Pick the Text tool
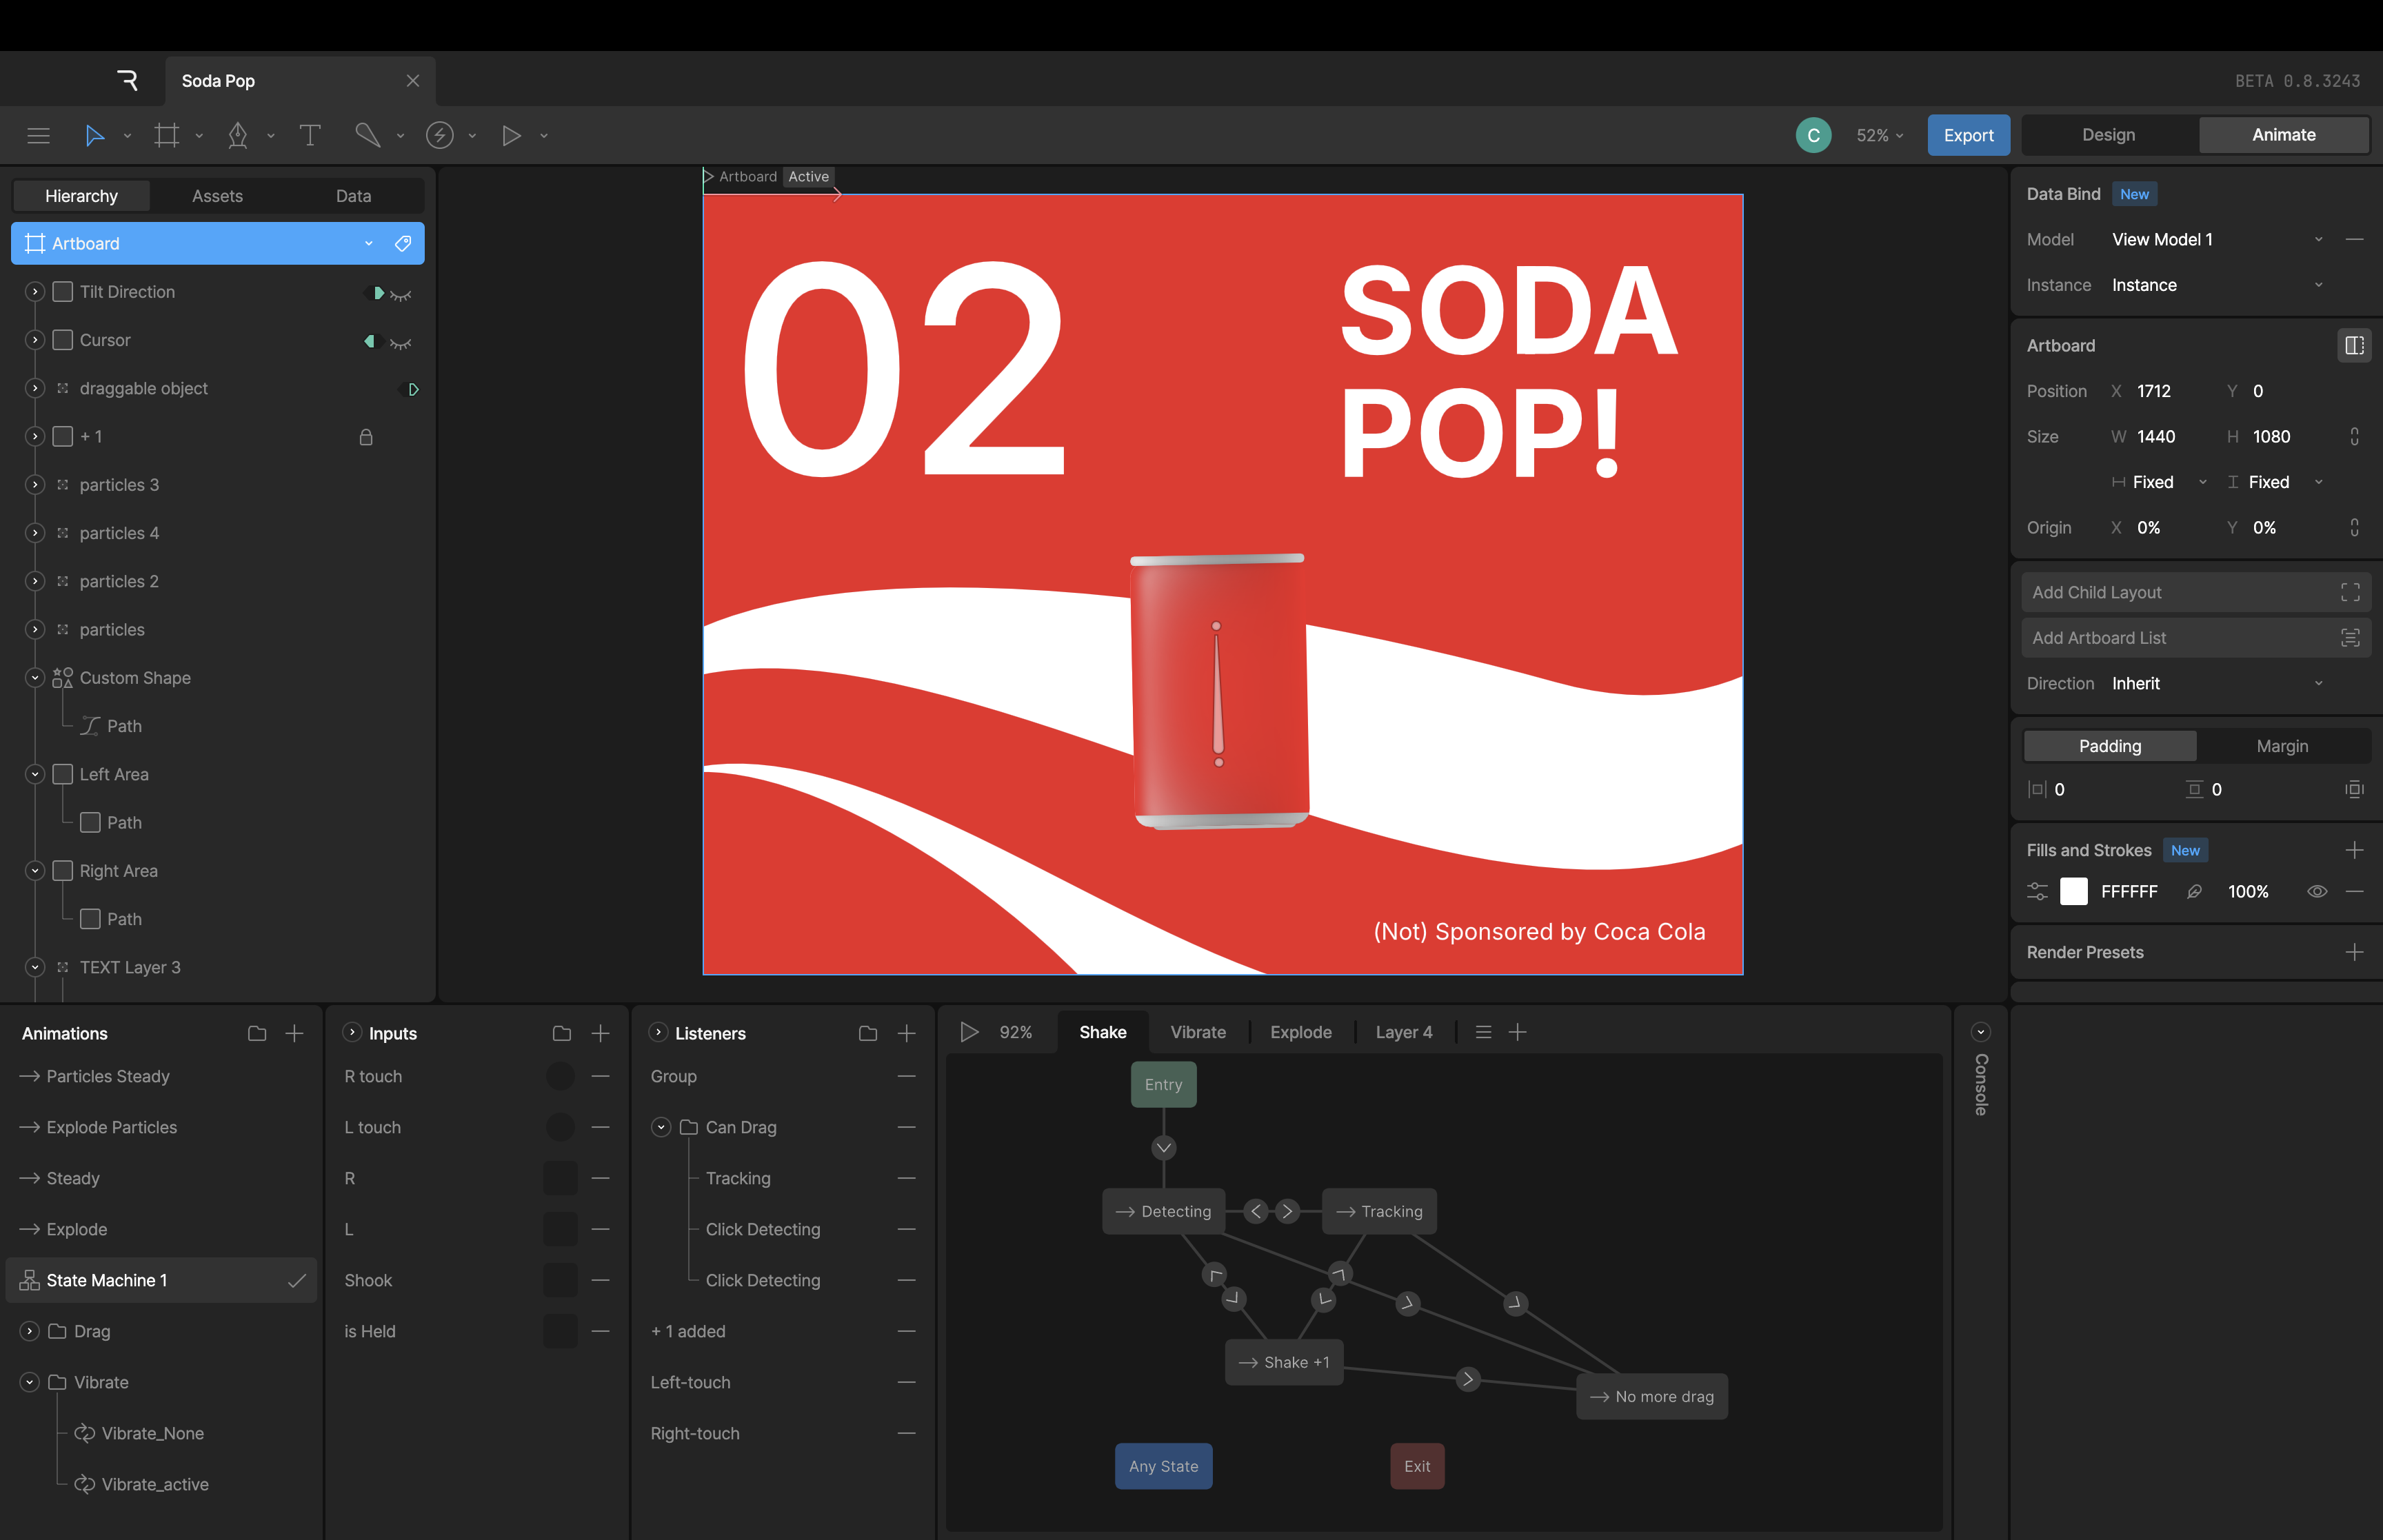2383x1540 pixels. 310,135
